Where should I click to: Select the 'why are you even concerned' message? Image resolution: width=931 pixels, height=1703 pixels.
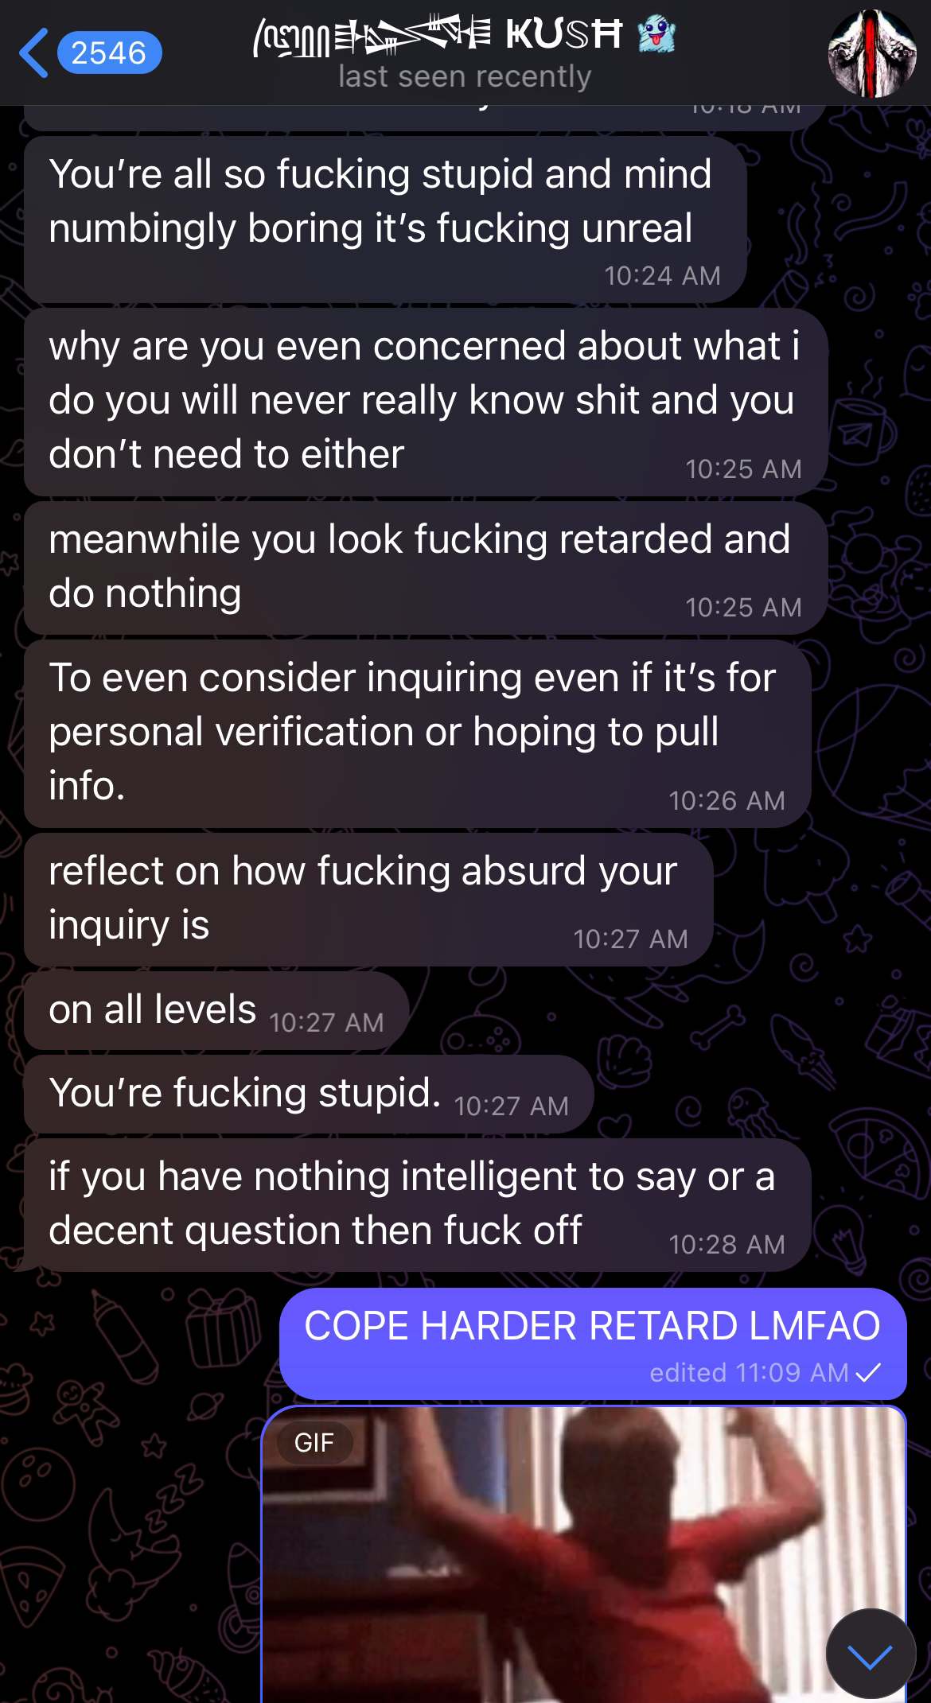tap(426, 402)
